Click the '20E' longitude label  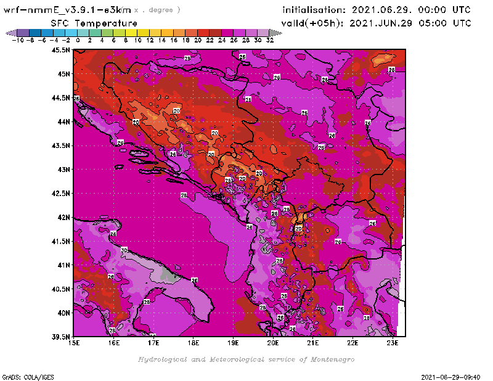point(273,343)
